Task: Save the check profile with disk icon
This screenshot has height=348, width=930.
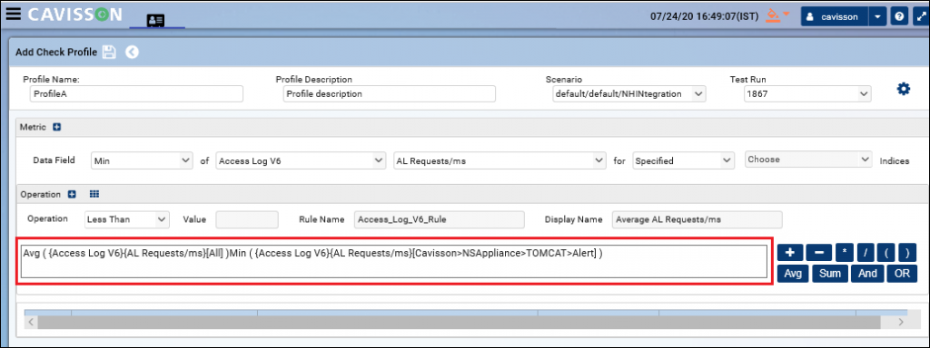Action: (x=110, y=52)
